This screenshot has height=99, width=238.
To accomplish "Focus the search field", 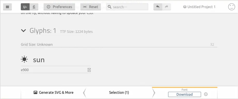I will (127, 7).
